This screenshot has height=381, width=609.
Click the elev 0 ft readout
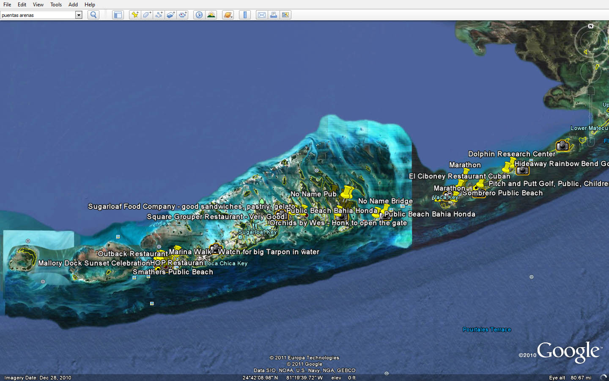(x=343, y=378)
